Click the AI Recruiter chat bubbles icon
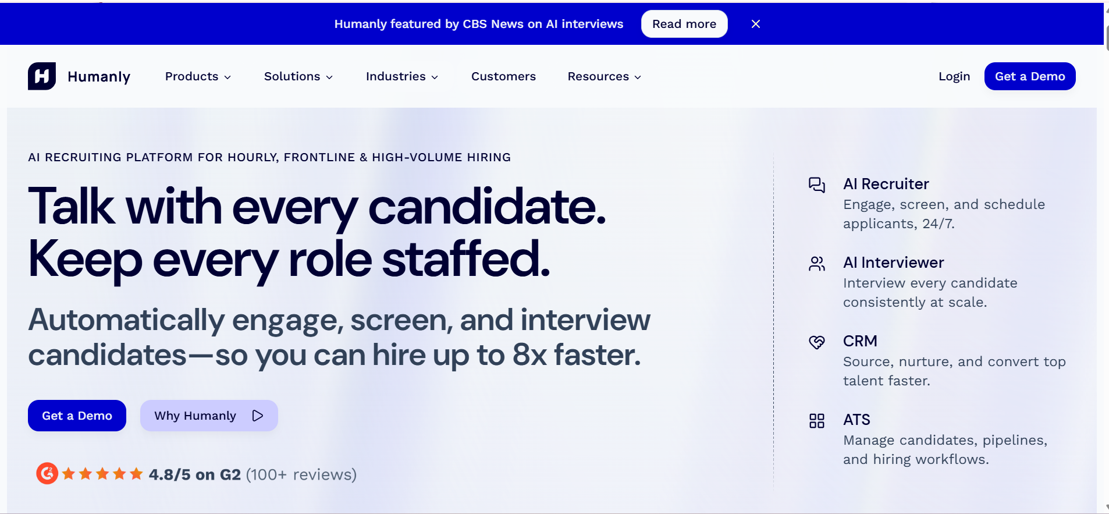 pyautogui.click(x=817, y=185)
